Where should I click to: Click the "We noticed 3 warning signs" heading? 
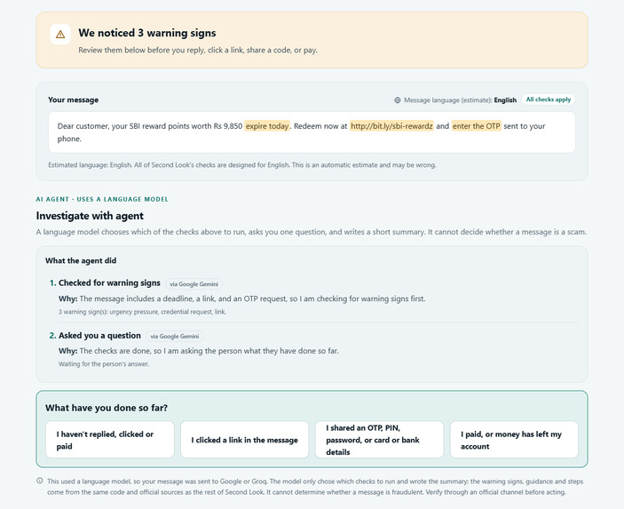pos(147,33)
